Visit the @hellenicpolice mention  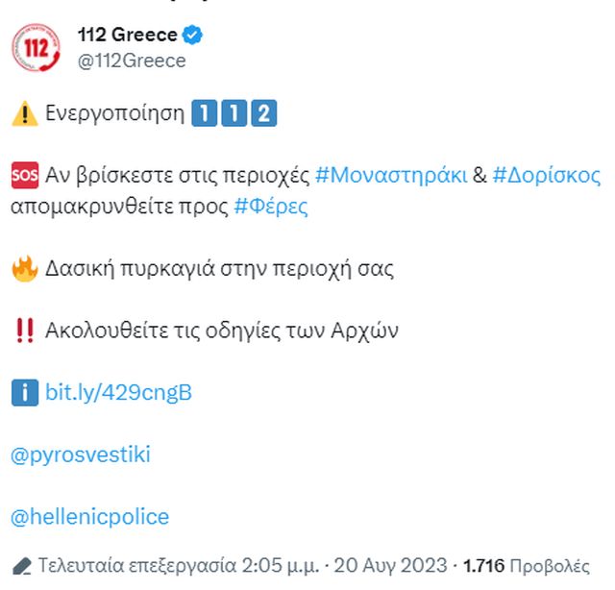[x=89, y=517]
